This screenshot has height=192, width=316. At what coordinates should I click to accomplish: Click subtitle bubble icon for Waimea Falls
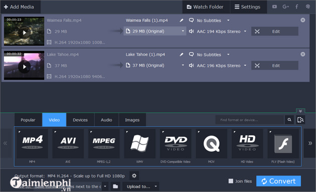click(191, 20)
